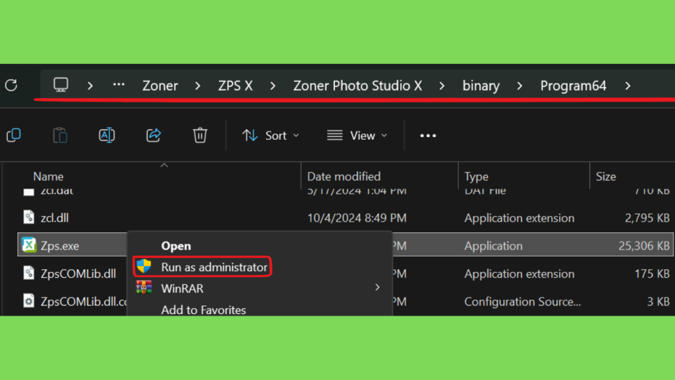Open the View dropdown
Screen dimensions: 675x380
[x=357, y=136]
